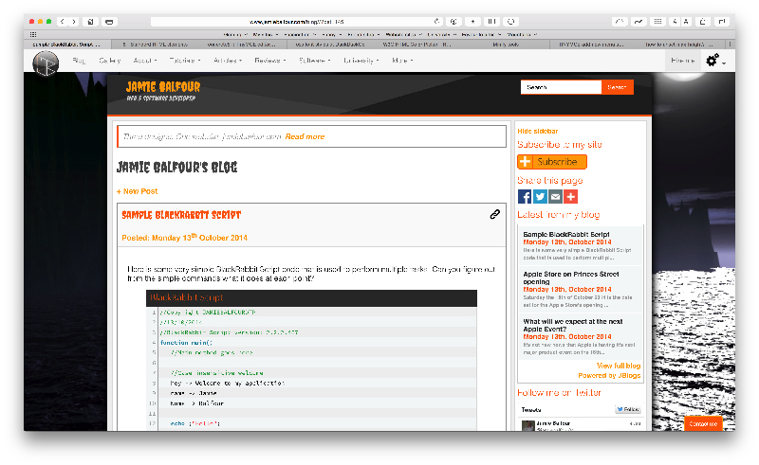Open the settings gear menu
This screenshot has height=465, width=759.
click(713, 61)
